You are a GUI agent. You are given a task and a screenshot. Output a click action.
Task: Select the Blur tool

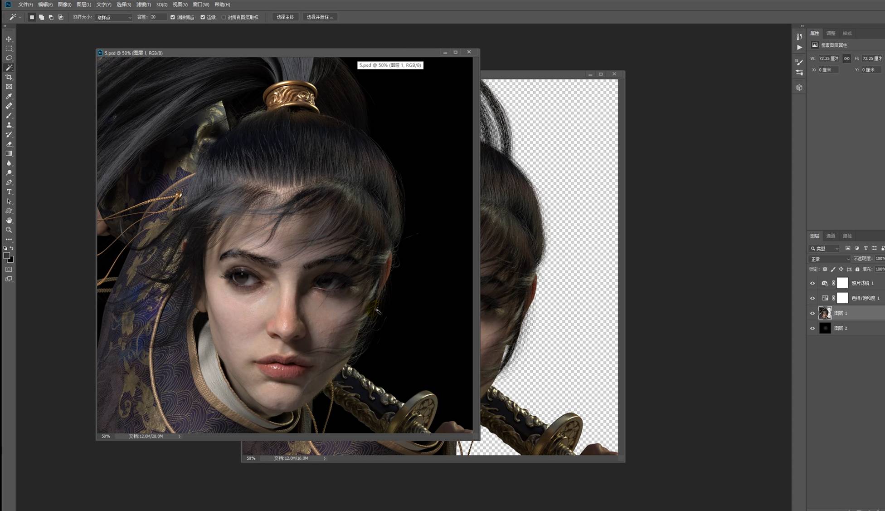[9, 163]
